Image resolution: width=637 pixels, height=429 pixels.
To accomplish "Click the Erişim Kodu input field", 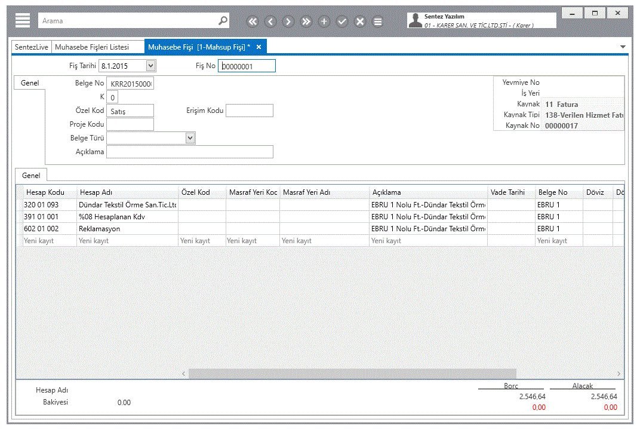I will [250, 111].
